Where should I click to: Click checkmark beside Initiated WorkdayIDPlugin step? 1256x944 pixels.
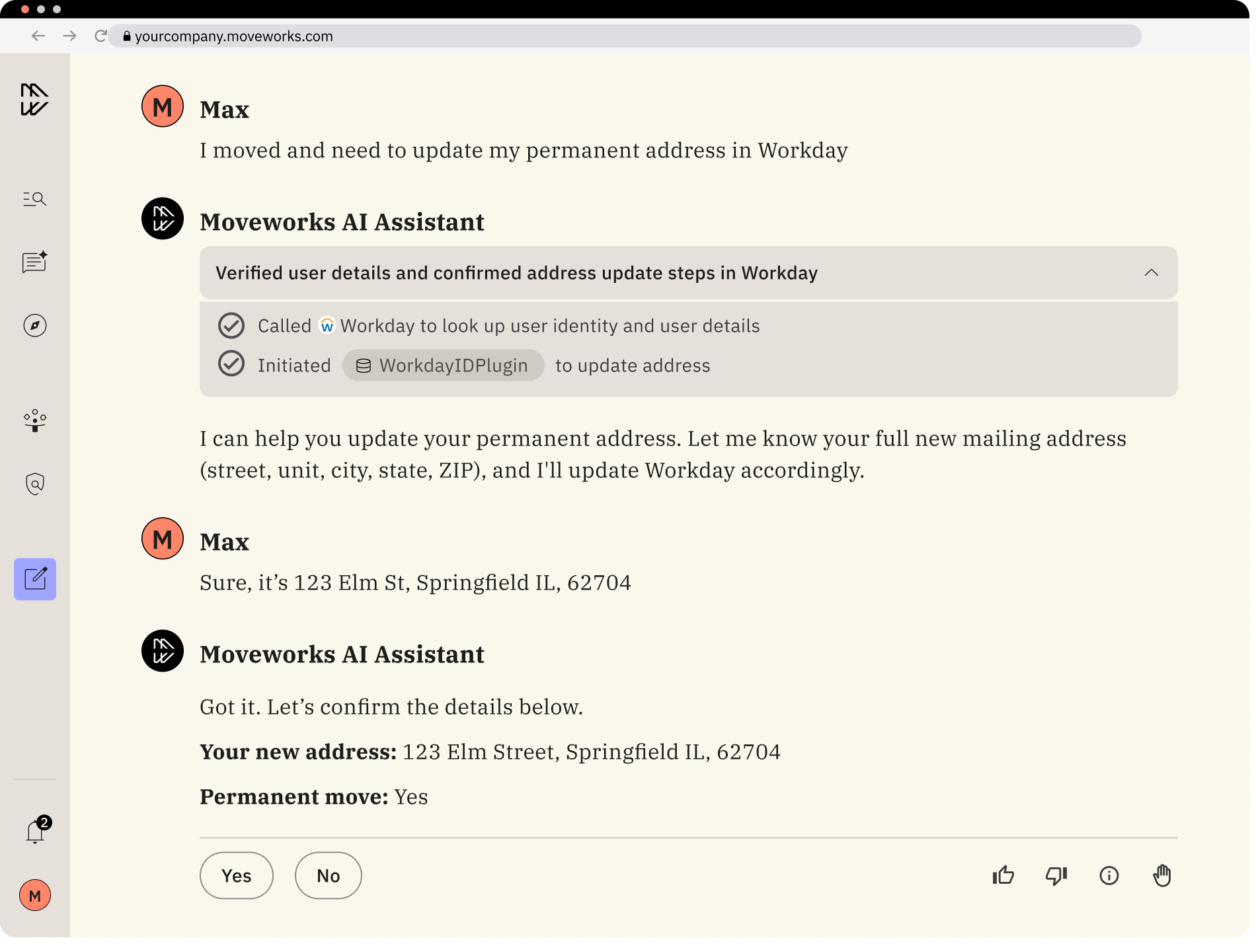[231, 364]
